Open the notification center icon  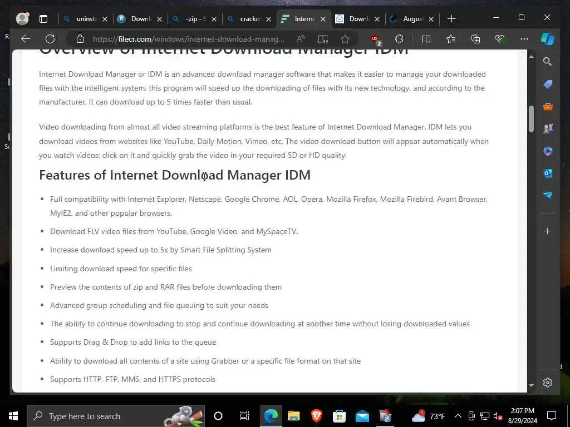(x=552, y=416)
